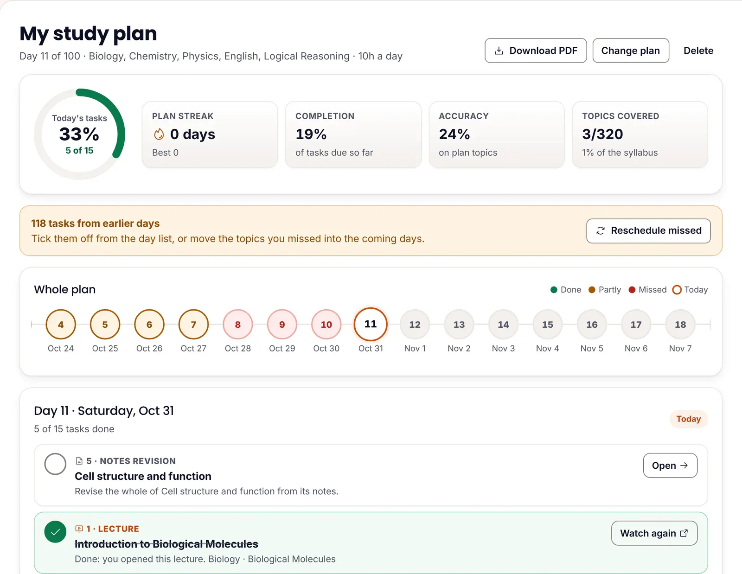Select missed day 10 (Oct 30)
This screenshot has height=574, width=742.
[326, 325]
